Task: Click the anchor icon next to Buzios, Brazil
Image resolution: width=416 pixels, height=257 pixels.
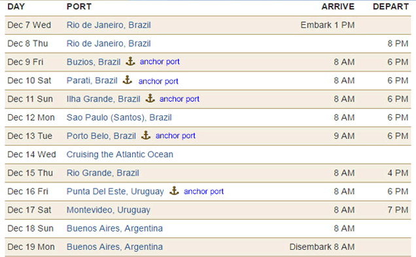Action: tap(130, 61)
